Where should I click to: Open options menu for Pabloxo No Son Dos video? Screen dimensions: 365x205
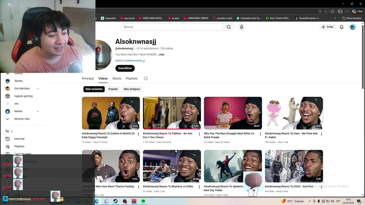tap(199, 134)
